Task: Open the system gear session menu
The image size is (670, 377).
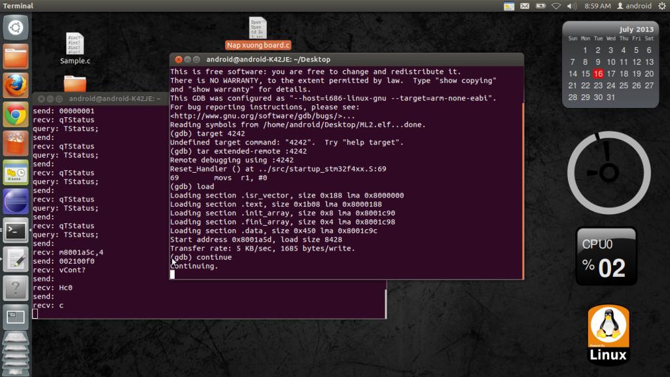Action: point(662,6)
